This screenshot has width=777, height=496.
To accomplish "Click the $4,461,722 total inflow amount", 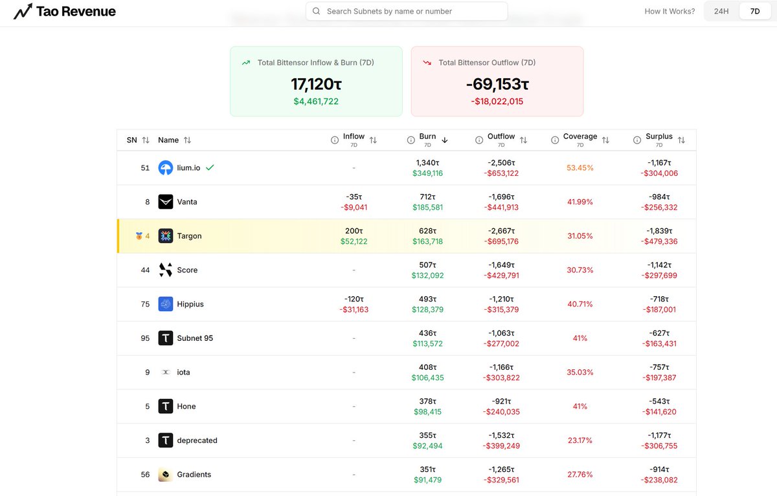I will pos(316,102).
